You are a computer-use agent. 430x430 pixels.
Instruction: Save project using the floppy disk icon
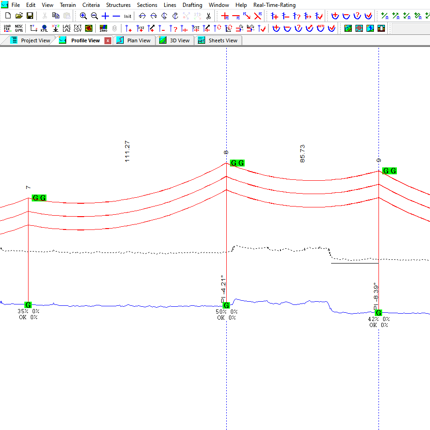tap(29, 16)
